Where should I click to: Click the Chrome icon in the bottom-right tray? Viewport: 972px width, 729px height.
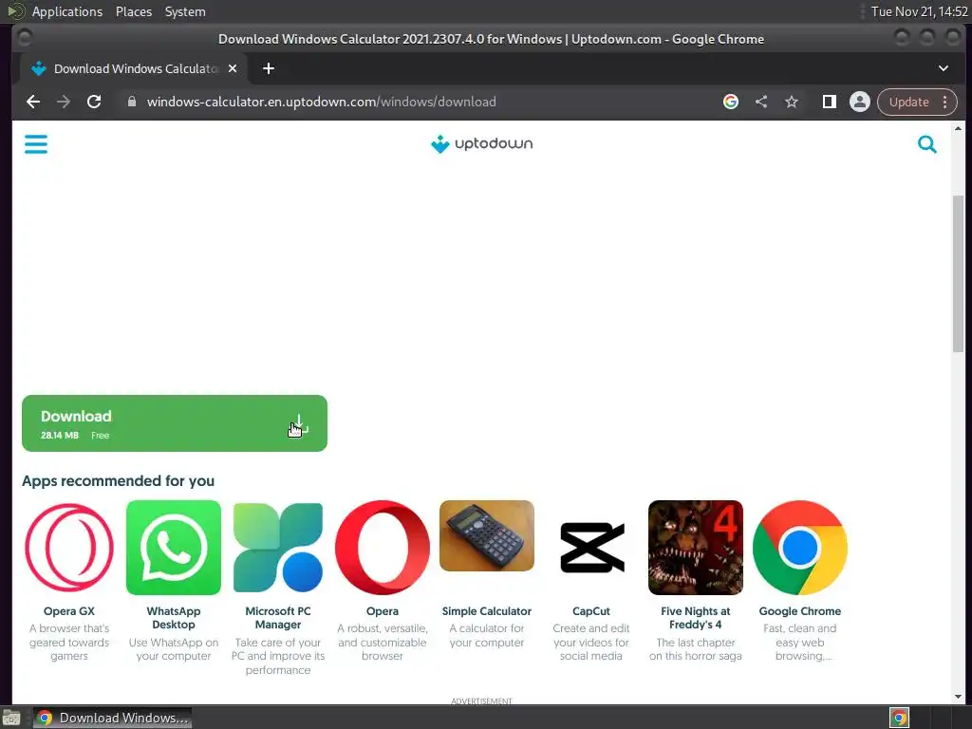click(x=899, y=718)
